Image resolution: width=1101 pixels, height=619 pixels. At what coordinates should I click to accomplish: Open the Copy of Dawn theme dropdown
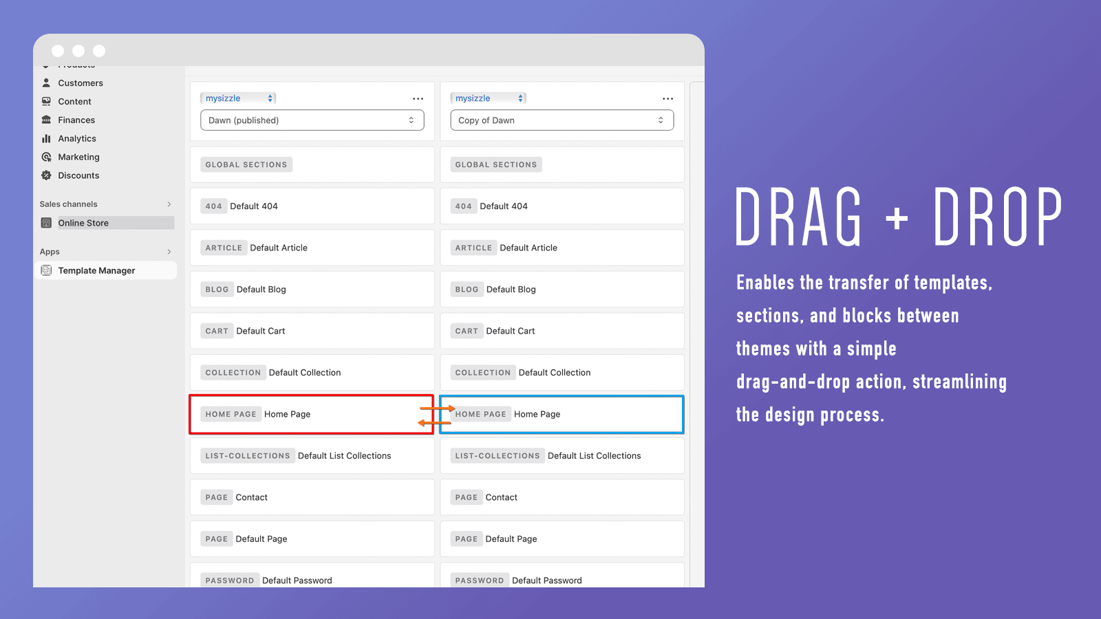pyautogui.click(x=562, y=120)
